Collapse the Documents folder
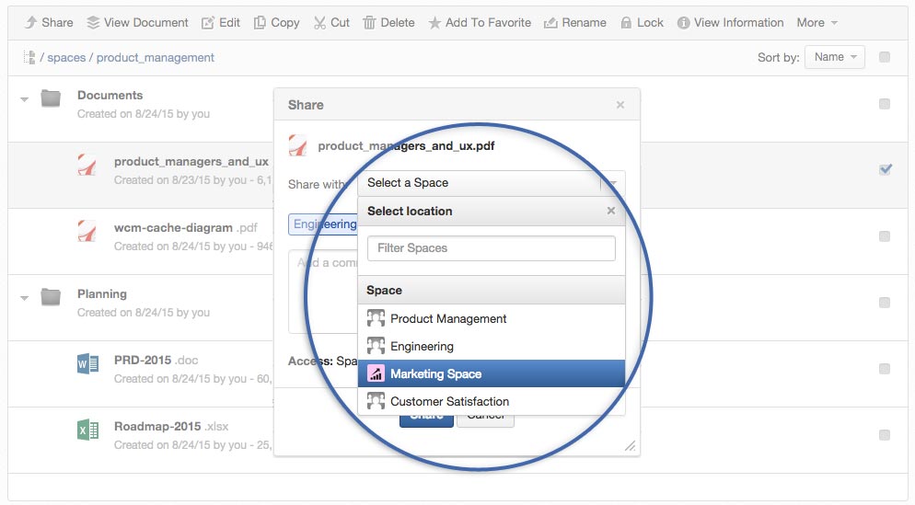This screenshot has height=505, width=915. (25, 99)
